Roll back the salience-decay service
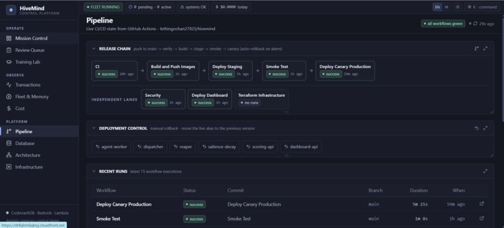The height and width of the screenshot is (228, 504). coord(219,146)
